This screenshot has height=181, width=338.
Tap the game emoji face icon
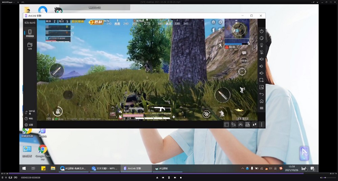(x=213, y=22)
